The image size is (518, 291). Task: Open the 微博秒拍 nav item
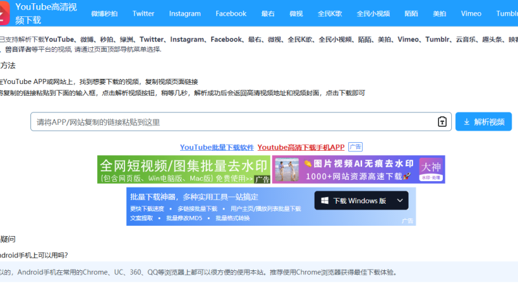coord(104,14)
